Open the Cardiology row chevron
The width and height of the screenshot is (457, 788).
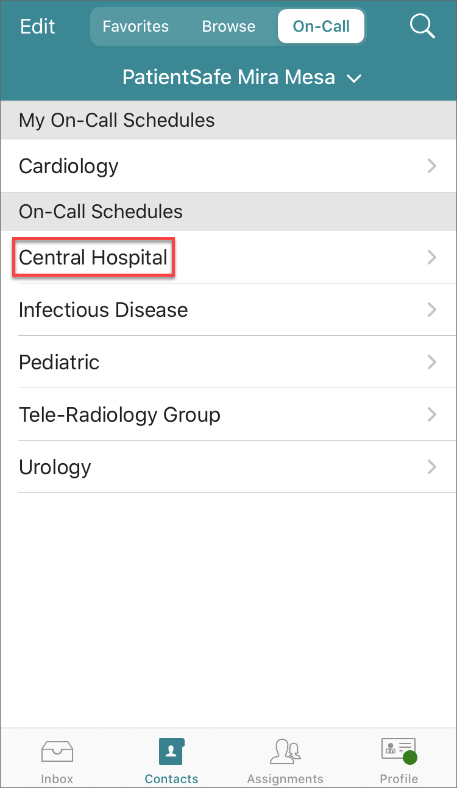click(432, 166)
